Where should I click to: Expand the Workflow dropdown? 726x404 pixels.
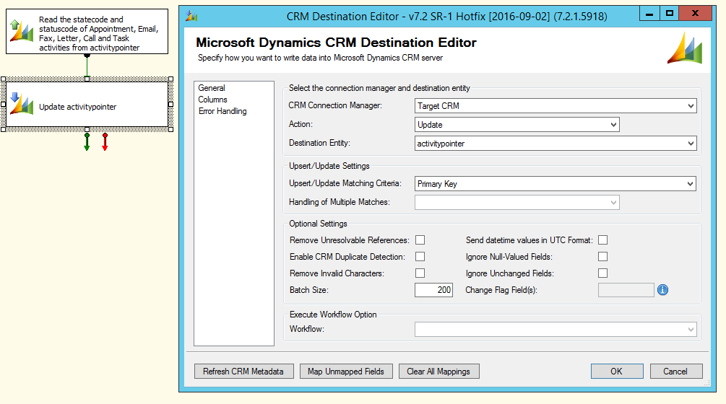click(556, 330)
